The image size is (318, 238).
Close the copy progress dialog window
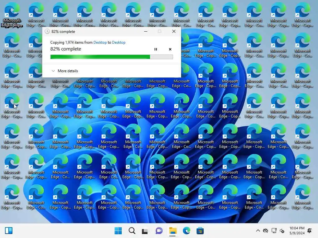[x=174, y=31]
